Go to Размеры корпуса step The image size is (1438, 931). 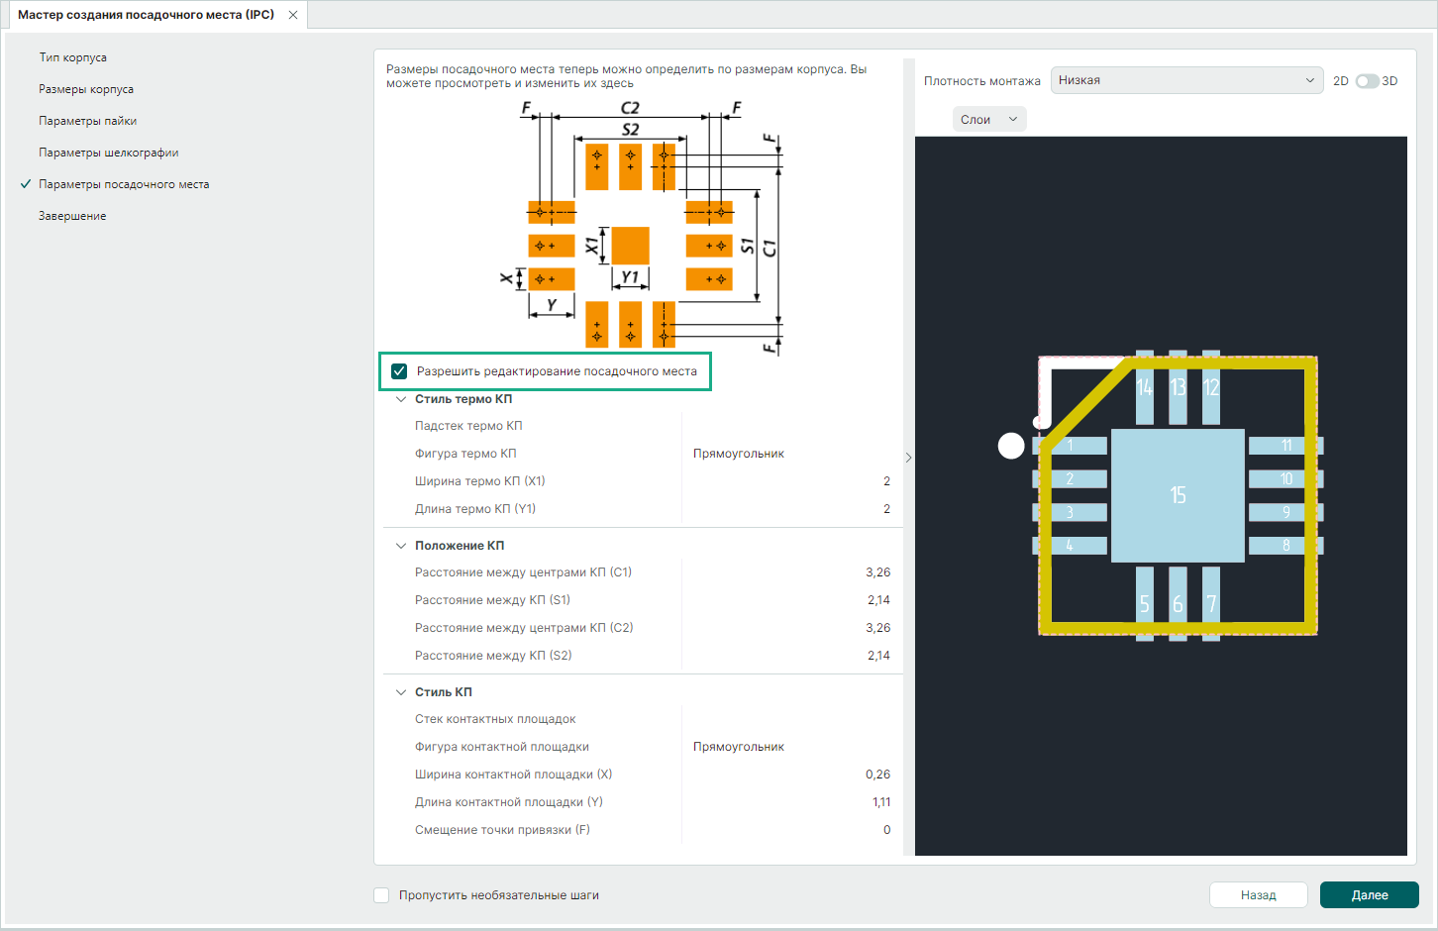click(x=86, y=89)
